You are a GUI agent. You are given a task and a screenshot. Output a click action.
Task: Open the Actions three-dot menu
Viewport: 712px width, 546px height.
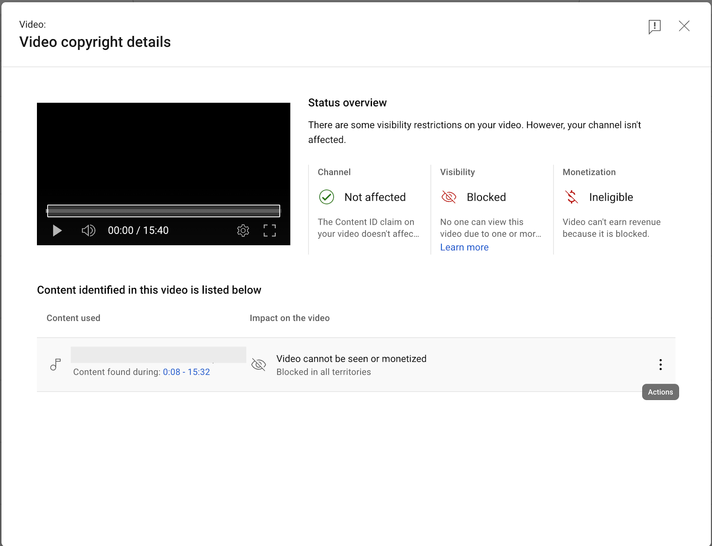(660, 365)
